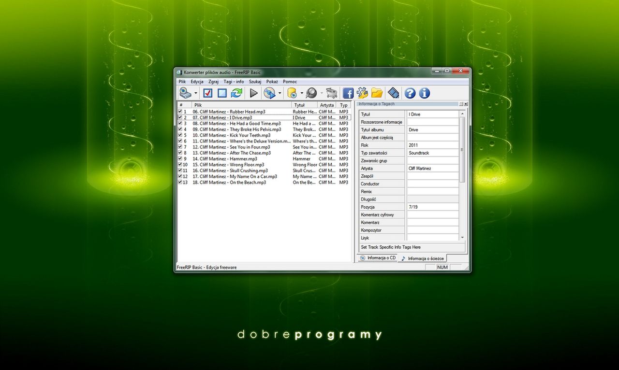Open Help with the question mark icon
619x370 pixels.
410,93
